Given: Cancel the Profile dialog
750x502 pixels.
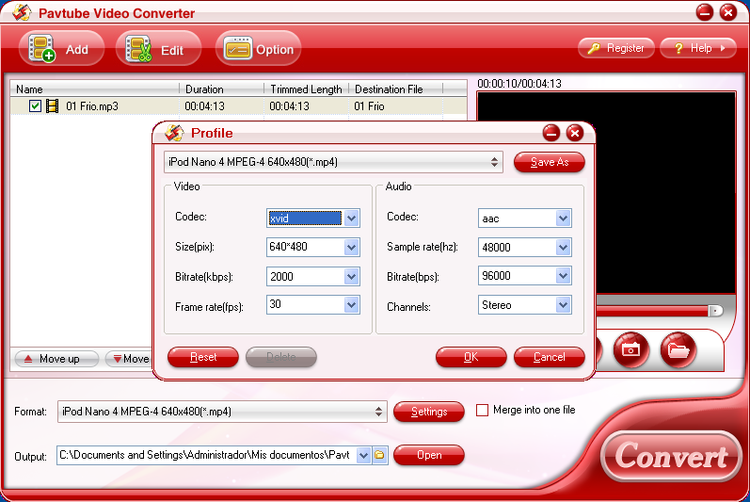Looking at the screenshot, I should click(x=550, y=357).
